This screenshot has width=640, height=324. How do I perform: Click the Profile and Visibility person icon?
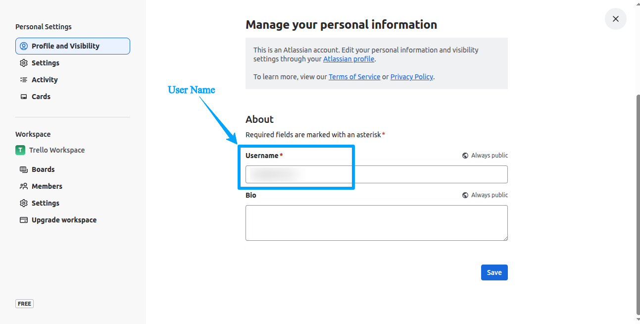[x=23, y=46]
